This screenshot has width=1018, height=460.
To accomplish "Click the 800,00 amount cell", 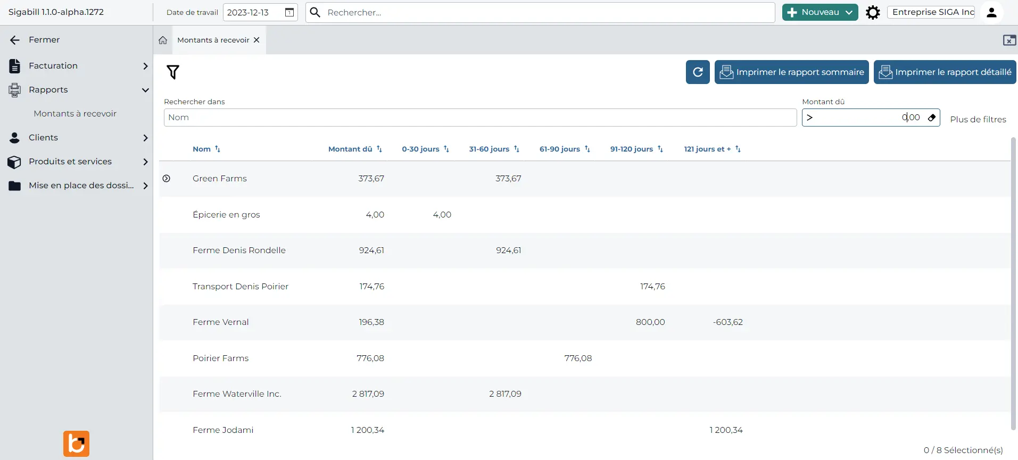I will point(650,322).
